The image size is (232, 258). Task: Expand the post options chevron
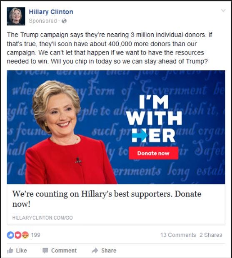[x=223, y=11]
